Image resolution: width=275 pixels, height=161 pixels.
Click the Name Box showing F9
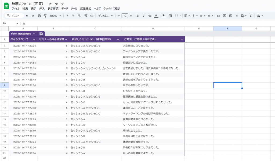pos(10,24)
